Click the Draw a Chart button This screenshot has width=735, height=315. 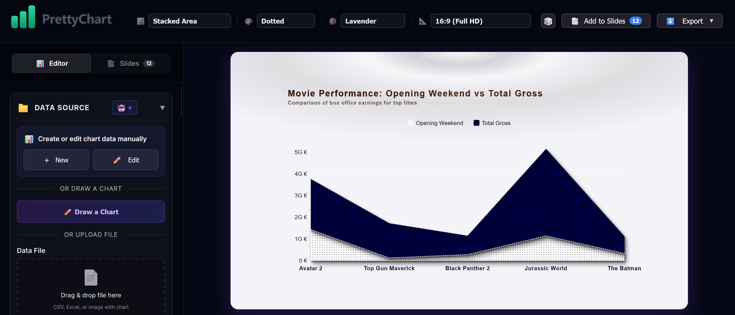coord(91,212)
